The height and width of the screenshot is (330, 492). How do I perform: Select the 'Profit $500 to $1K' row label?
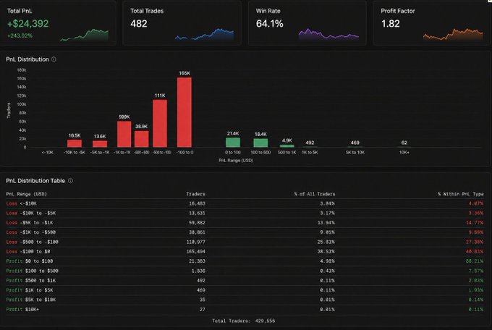pyautogui.click(x=30, y=280)
